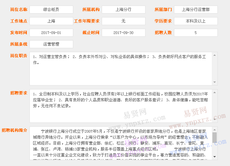Select the 截止时间 date field 2017-09-30
Screen dimensions: 230x166
[x=123, y=33]
